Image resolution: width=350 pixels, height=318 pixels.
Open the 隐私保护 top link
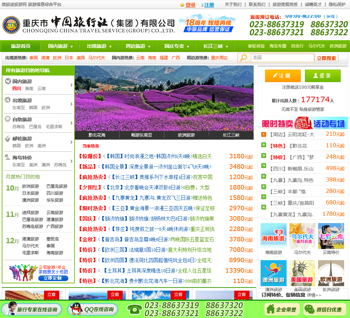(x=337, y=5)
